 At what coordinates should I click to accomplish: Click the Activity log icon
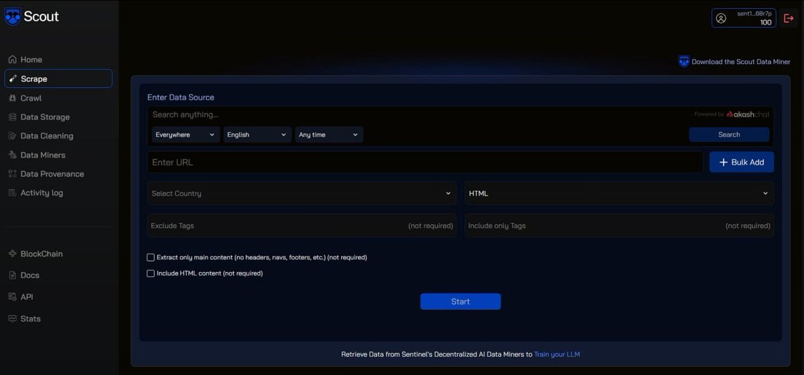[x=12, y=193]
